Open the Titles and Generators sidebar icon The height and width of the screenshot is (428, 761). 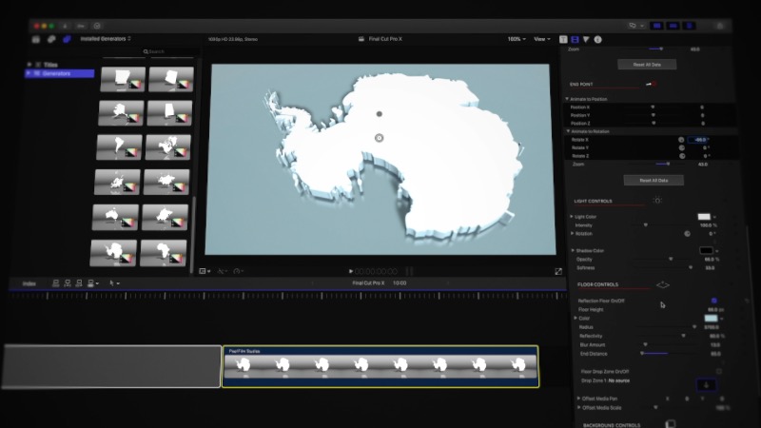click(x=67, y=39)
